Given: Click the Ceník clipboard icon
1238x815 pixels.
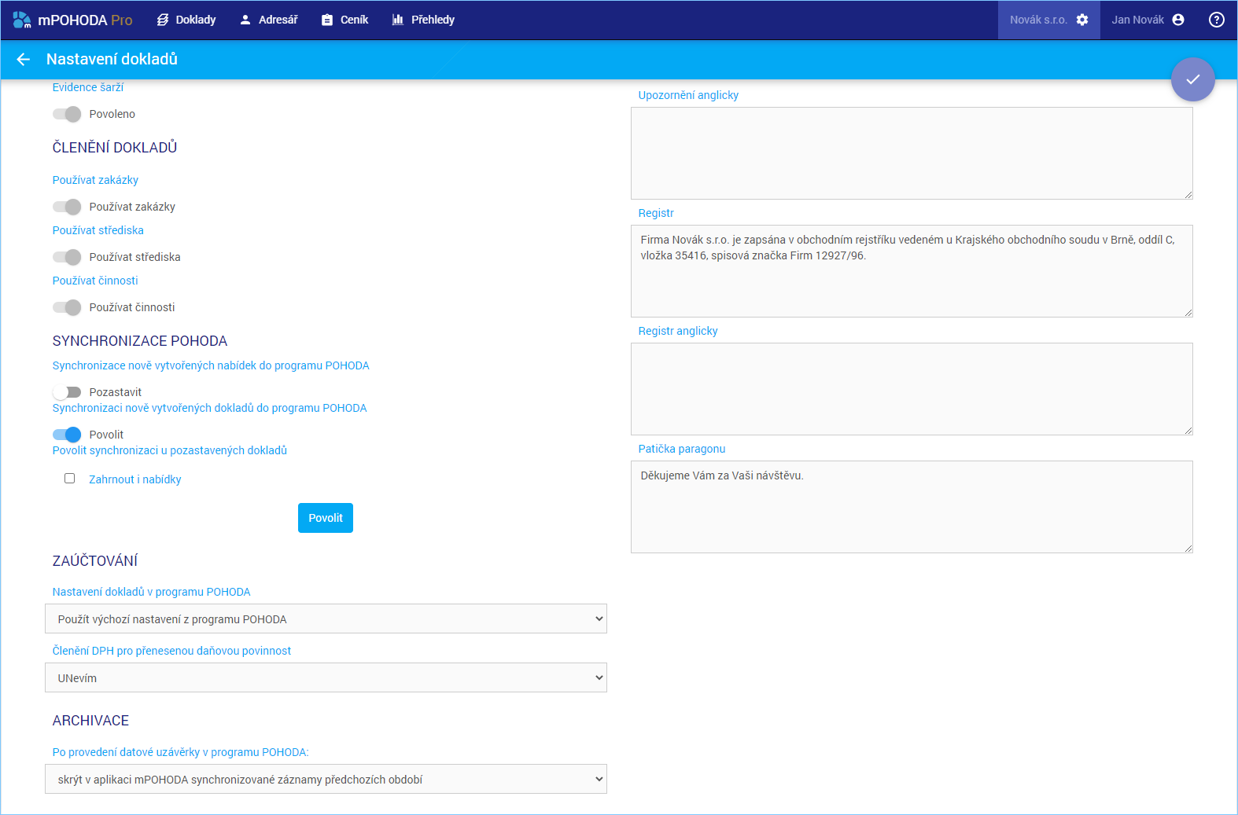Looking at the screenshot, I should click(x=327, y=20).
